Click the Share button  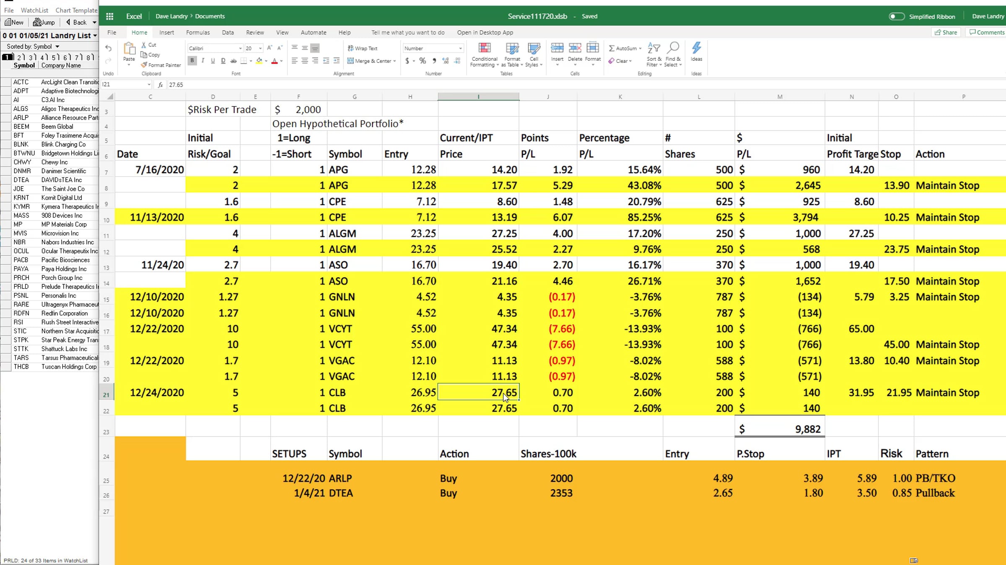[946, 32]
